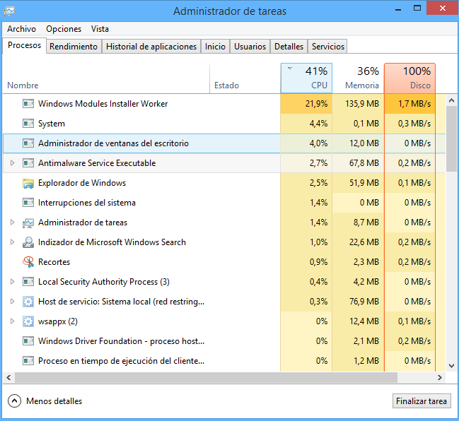Click the wsappx gear icon
Screen dimensions: 459x421
(x=28, y=321)
